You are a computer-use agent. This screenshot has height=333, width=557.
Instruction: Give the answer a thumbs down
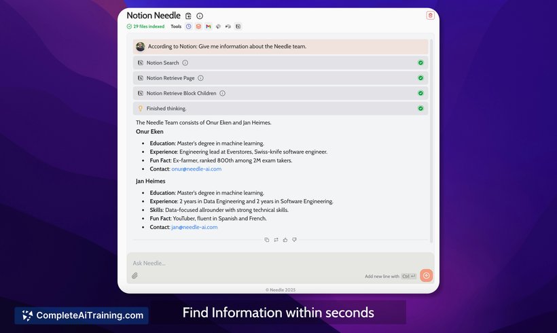[295, 240]
